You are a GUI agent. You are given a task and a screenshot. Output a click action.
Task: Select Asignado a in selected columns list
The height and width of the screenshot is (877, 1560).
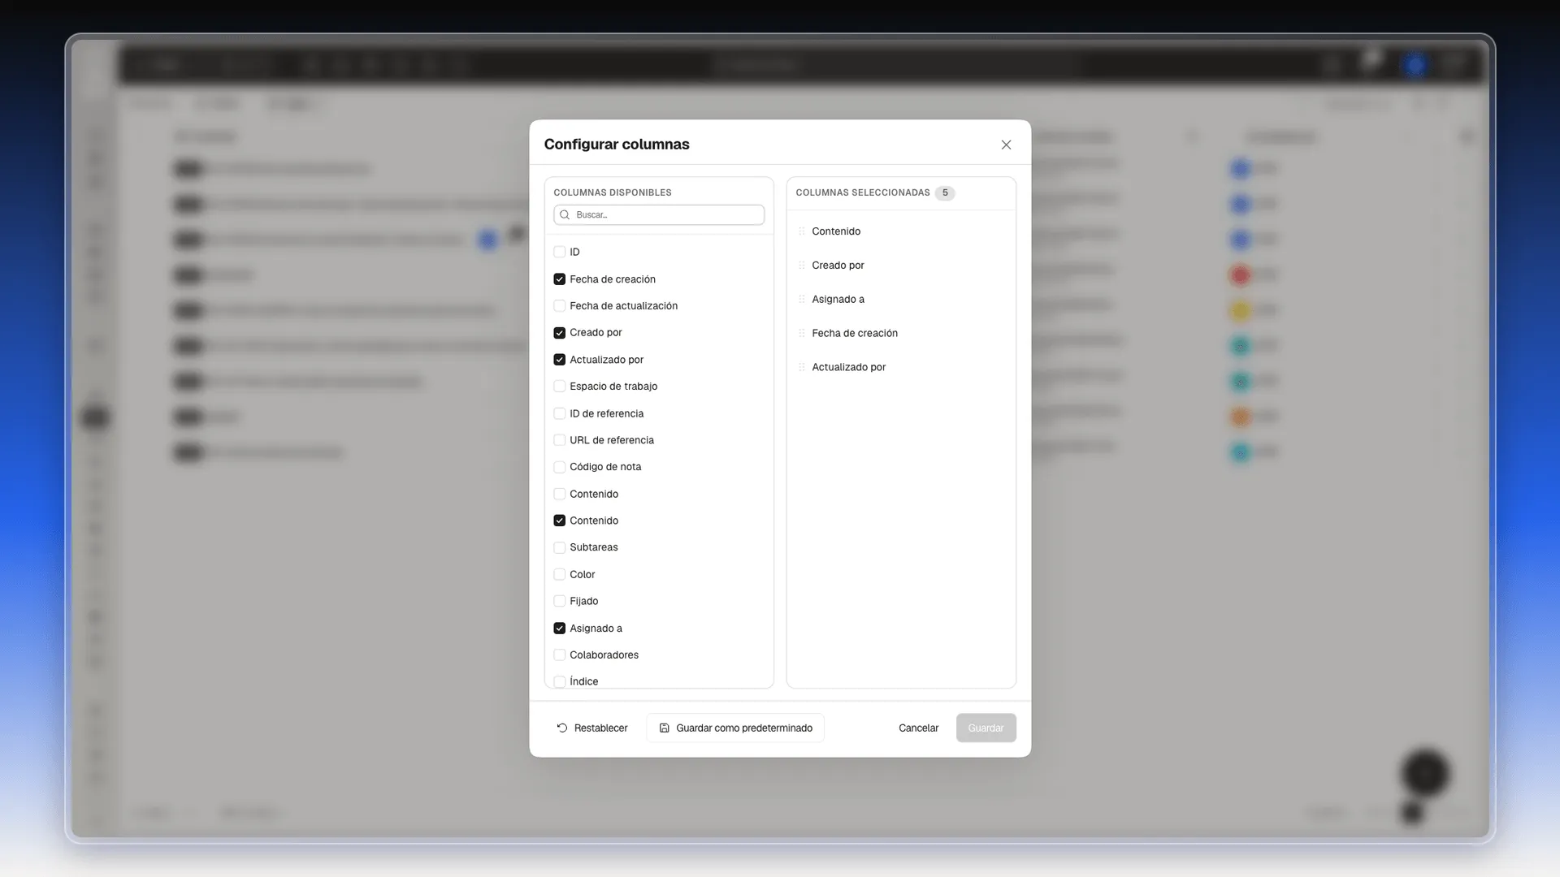[x=901, y=300]
